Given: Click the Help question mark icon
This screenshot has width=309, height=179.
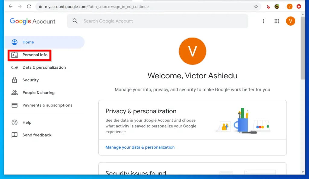Looking at the screenshot, I should [14, 122].
